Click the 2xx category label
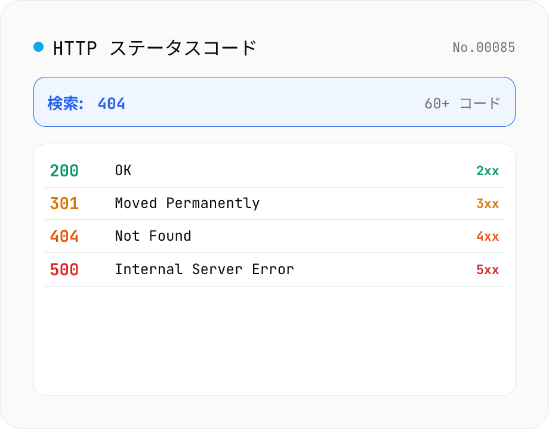 pos(488,171)
